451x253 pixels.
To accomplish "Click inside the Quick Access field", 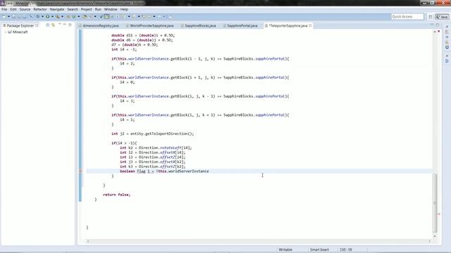I will coord(407,17).
